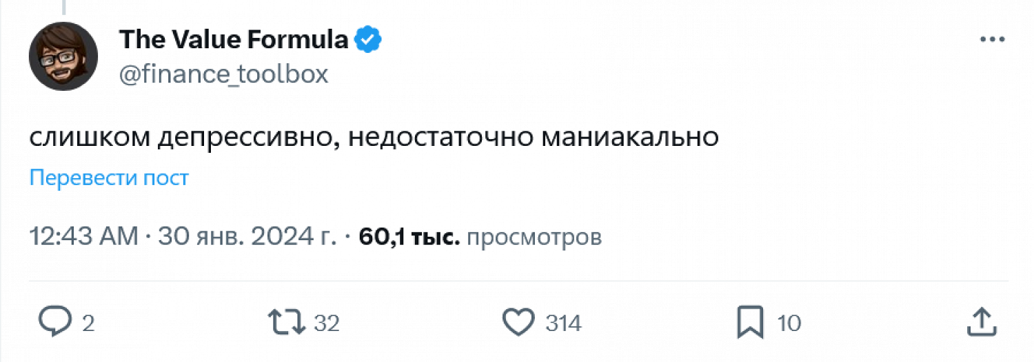Open the 12:43 AM timestamp link
The width and height of the screenshot is (1034, 362).
(x=84, y=237)
